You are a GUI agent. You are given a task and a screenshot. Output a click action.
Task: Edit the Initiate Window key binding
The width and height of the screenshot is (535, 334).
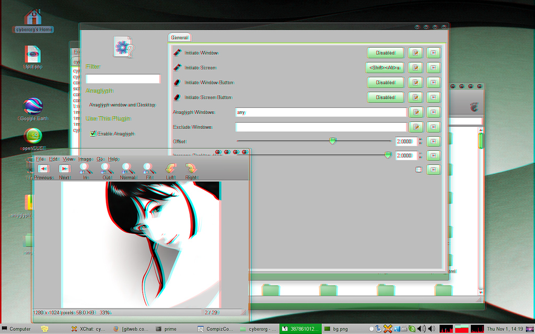coord(415,53)
